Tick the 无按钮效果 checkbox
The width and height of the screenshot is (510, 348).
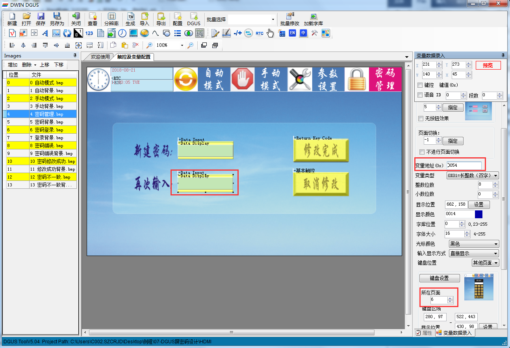click(421, 118)
